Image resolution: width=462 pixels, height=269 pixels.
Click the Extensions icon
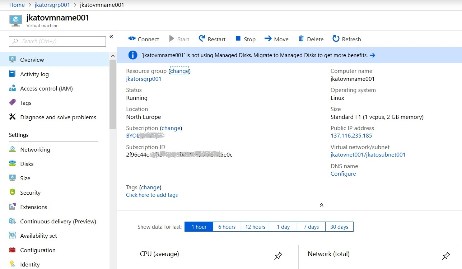[13, 207]
